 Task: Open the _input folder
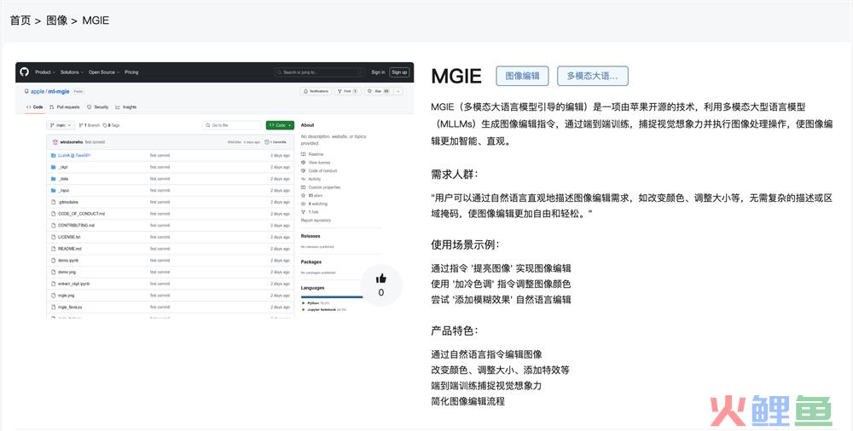click(64, 191)
